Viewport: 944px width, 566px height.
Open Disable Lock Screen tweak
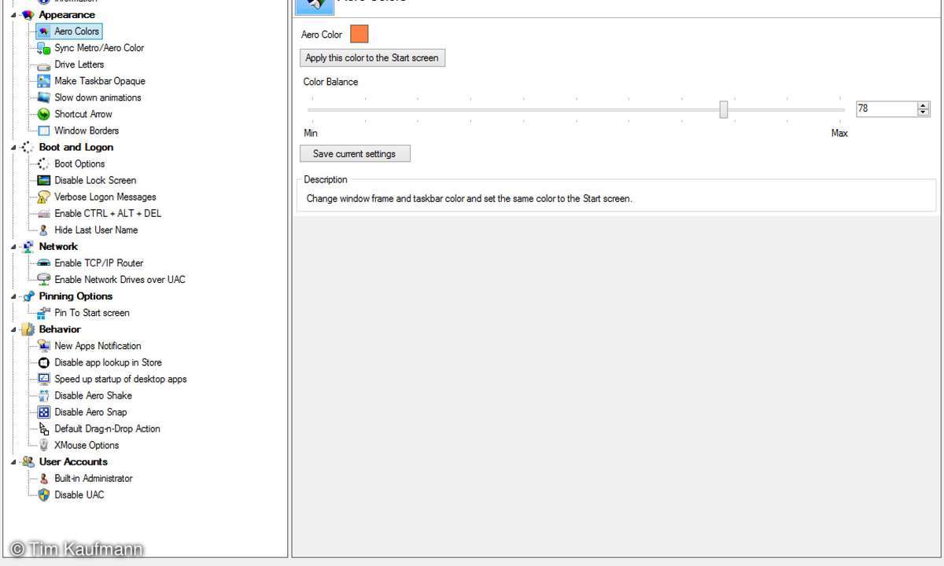(95, 180)
